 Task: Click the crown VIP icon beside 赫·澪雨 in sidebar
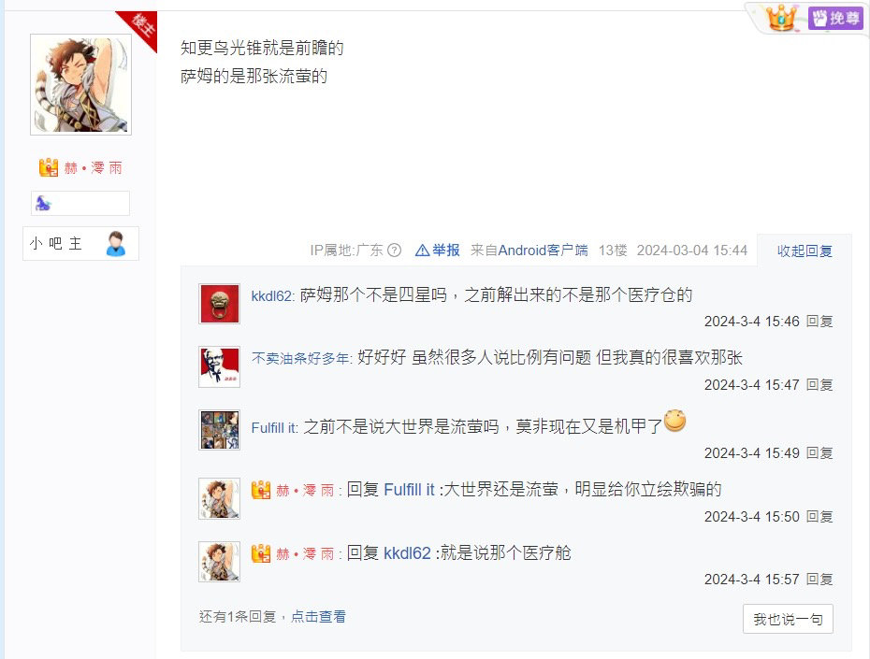coord(49,167)
